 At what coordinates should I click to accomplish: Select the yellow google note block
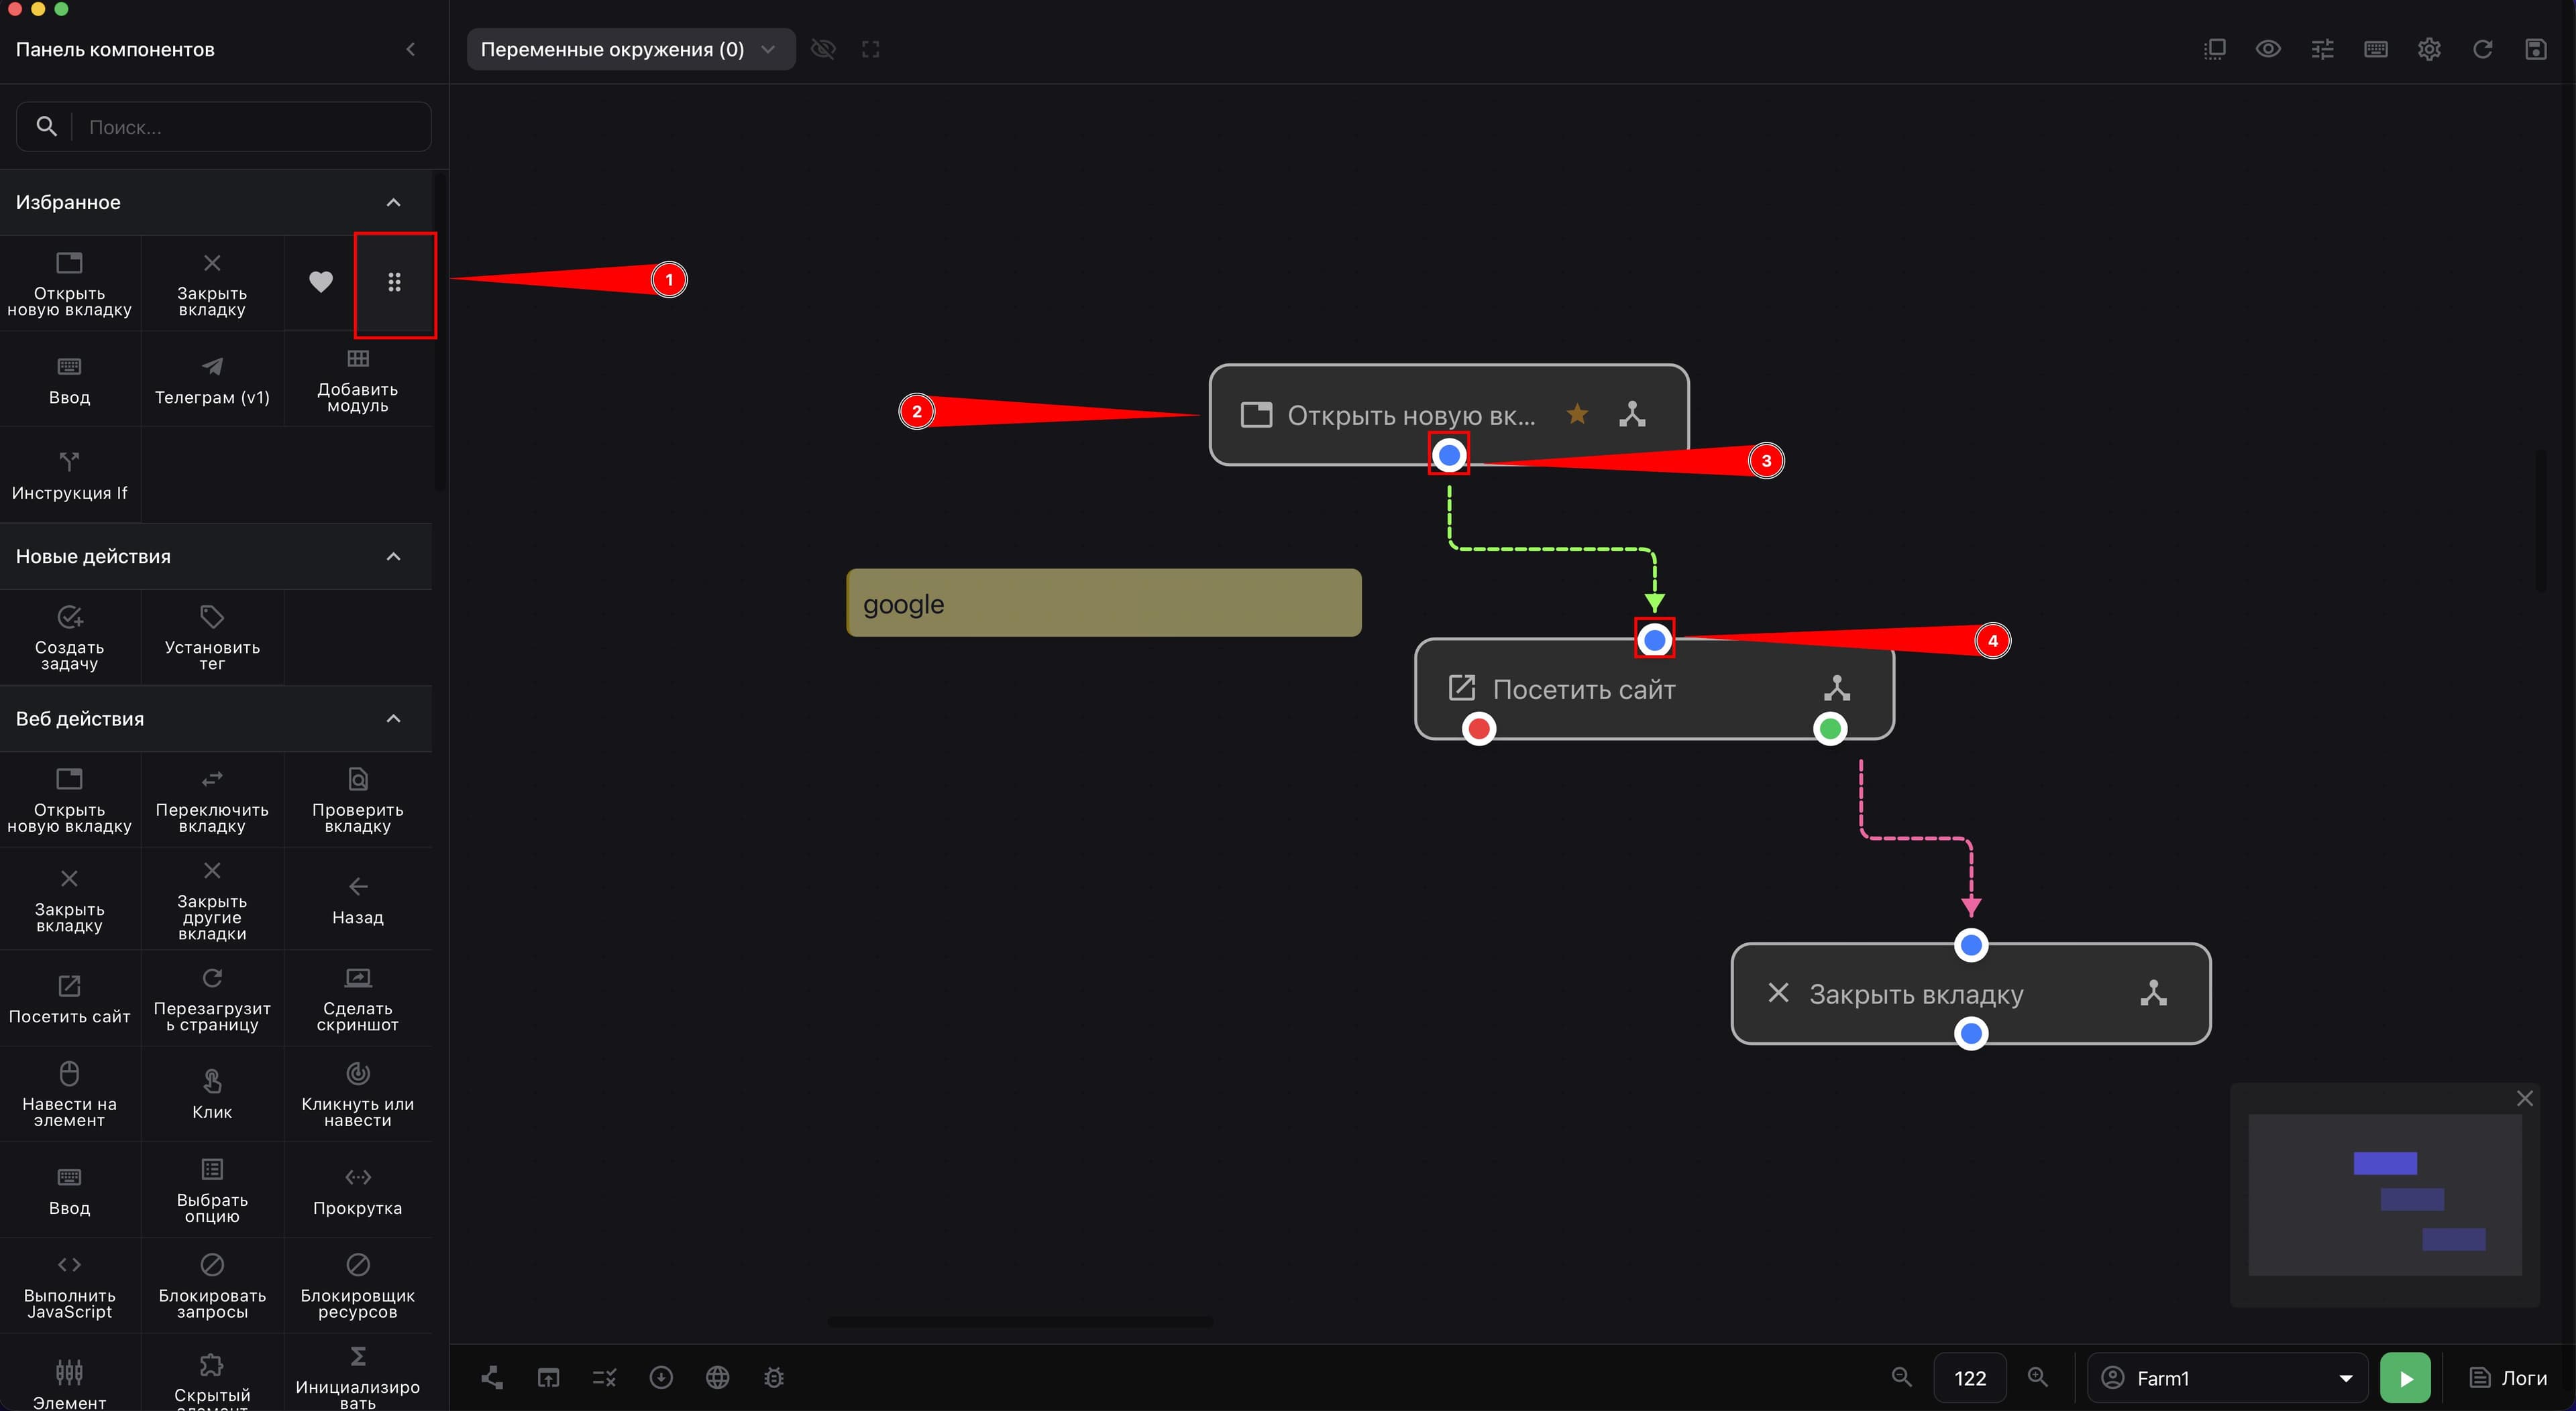tap(1104, 603)
